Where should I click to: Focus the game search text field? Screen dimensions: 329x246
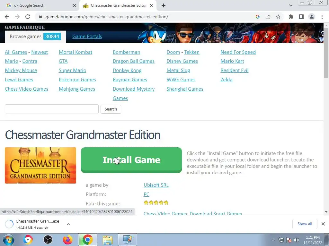pyautogui.click(x=52, y=109)
